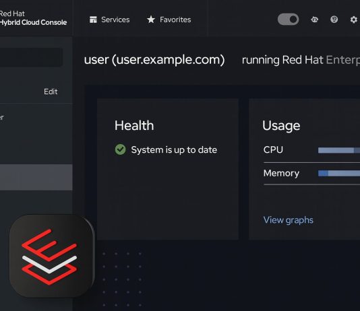
Task: Open the settings gear icon
Action: point(353,20)
